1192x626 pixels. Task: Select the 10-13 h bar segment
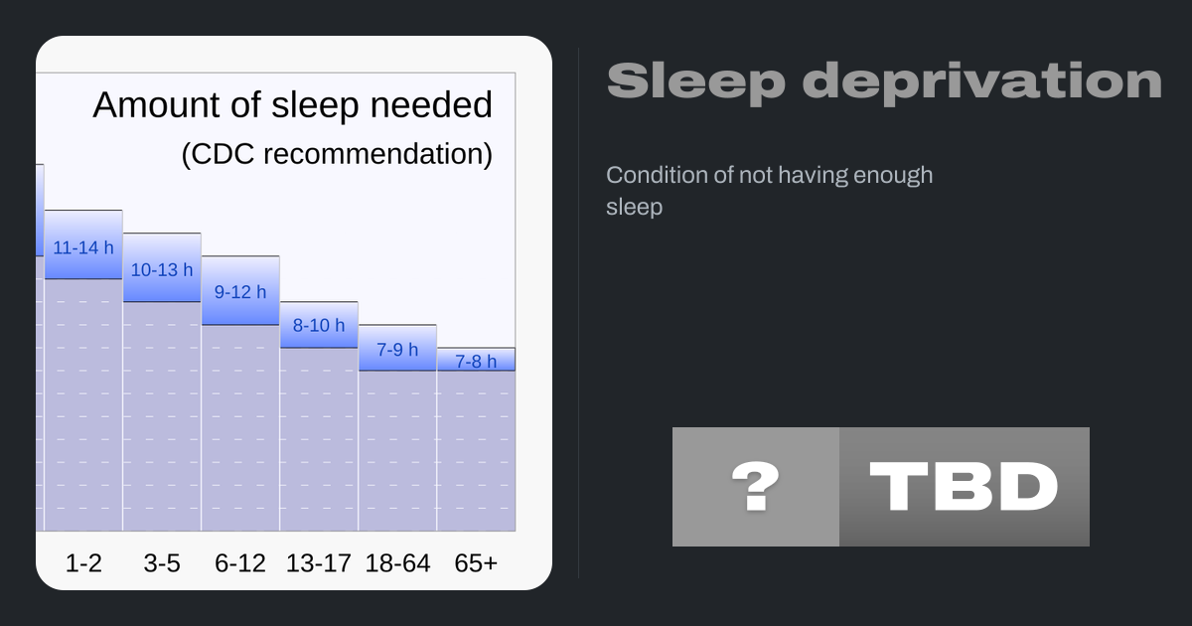[x=162, y=269]
